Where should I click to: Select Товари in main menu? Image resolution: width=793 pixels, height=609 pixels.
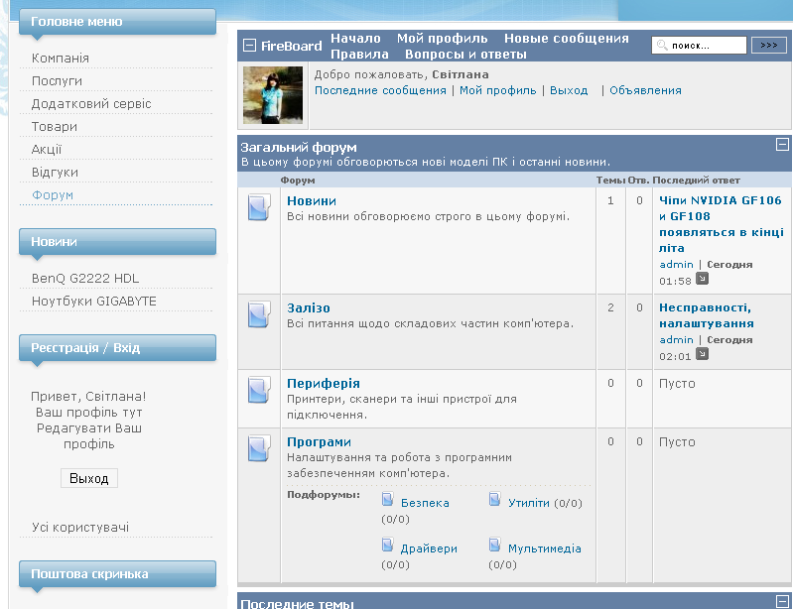click(x=55, y=126)
